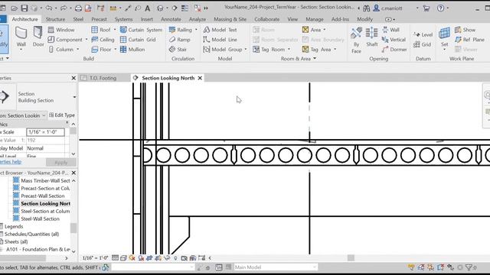Select the Model Text tool
This screenshot has width=490, height=275.
(220, 30)
